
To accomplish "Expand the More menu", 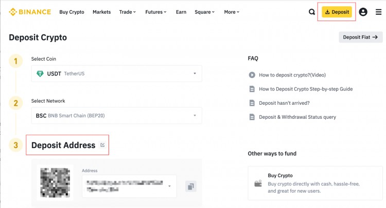I will tap(232, 12).
